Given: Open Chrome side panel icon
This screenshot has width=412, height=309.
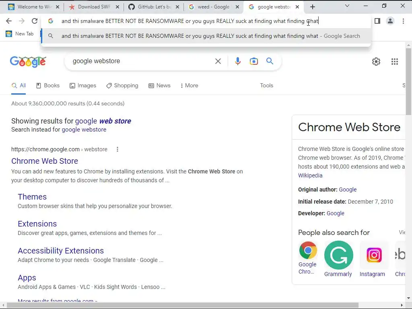Looking at the screenshot, I should 377,21.
